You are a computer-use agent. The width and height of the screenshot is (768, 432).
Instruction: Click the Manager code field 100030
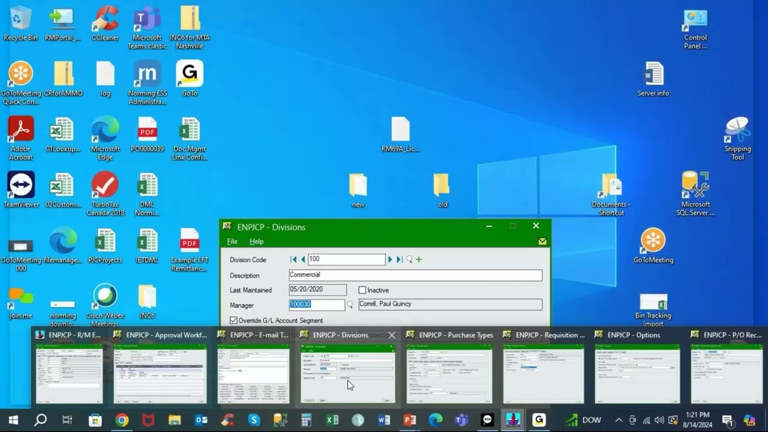(x=317, y=304)
